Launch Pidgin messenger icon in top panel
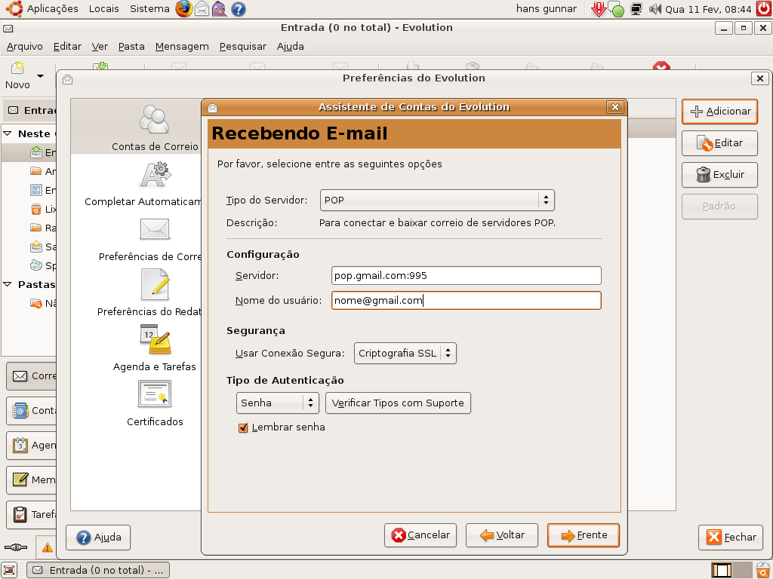 (x=220, y=9)
